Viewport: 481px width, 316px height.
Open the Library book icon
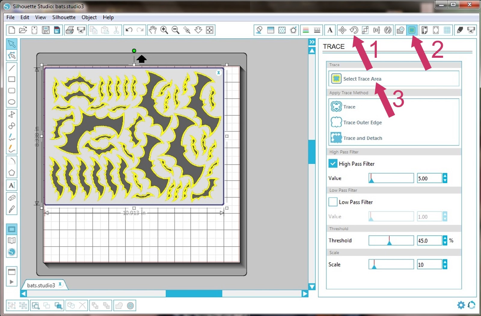coord(12,241)
